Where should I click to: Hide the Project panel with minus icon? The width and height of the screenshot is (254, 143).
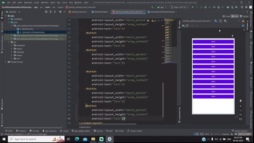tap(64, 12)
